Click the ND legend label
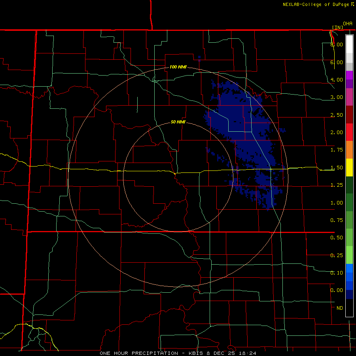356x356 pixels. [x=340, y=308]
